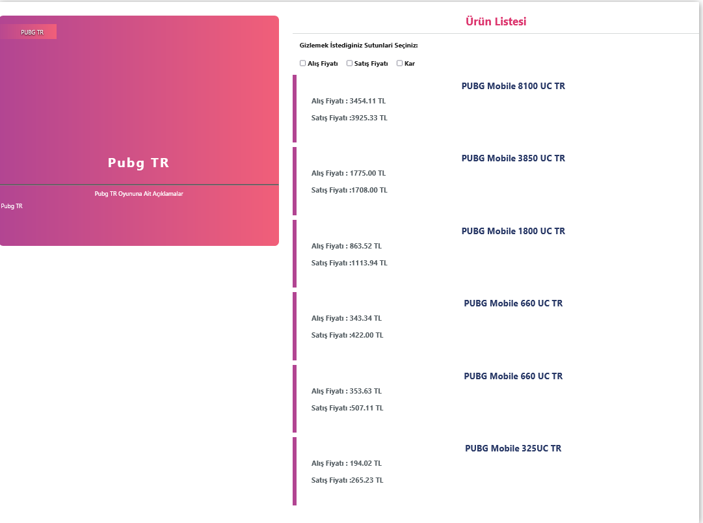Click Pubg TR Oyununa Ait Açıklamalar text
Viewport: 703px width, 523px height.
pyautogui.click(x=139, y=194)
